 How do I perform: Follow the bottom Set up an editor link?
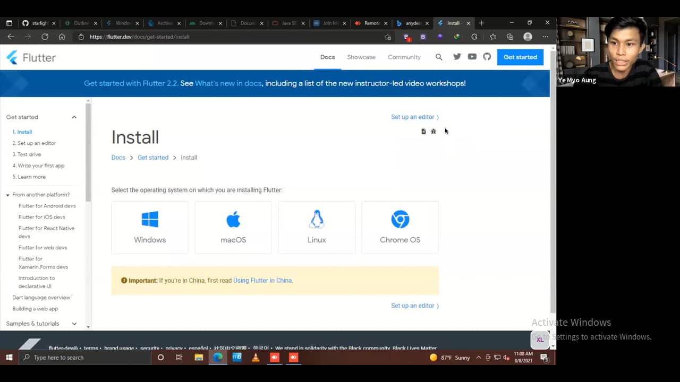coord(415,306)
